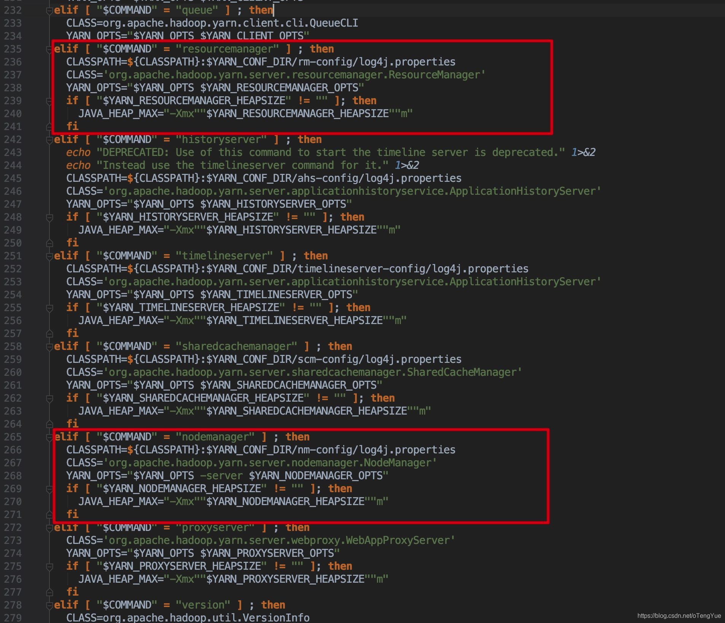Click the "resourcemanager" string on line 235
This screenshot has height=623, width=725.
tap(227, 49)
